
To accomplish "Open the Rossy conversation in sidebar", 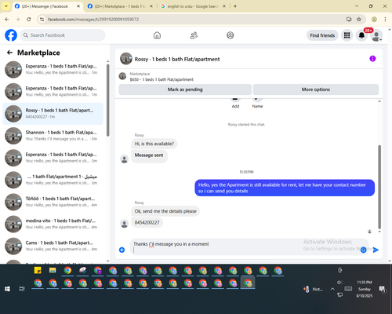I will [x=53, y=114].
